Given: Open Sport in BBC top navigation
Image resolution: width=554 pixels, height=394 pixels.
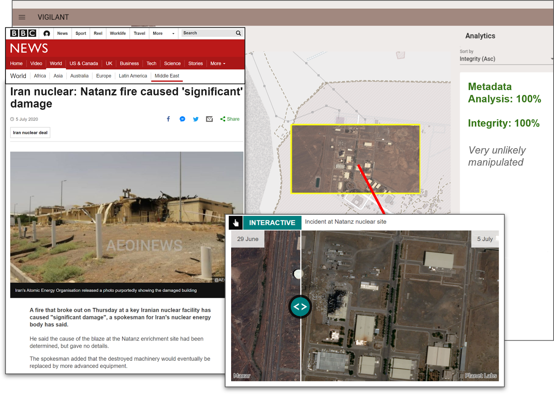Looking at the screenshot, I should pos(81,34).
